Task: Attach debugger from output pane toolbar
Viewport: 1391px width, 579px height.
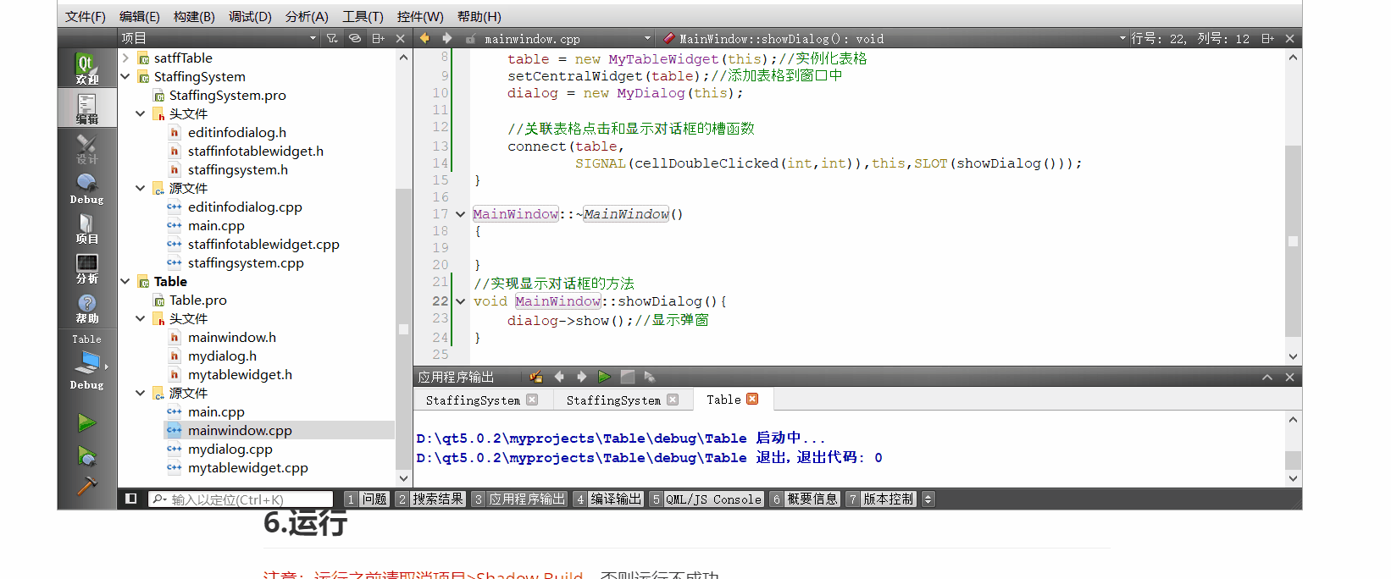Action: pos(650,377)
